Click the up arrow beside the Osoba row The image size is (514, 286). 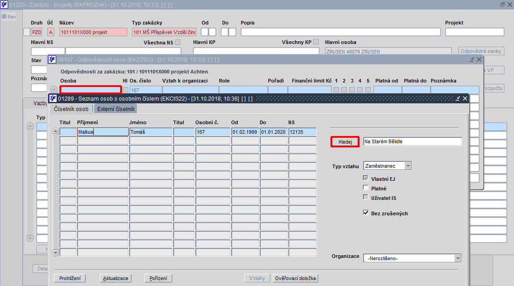tap(54, 90)
